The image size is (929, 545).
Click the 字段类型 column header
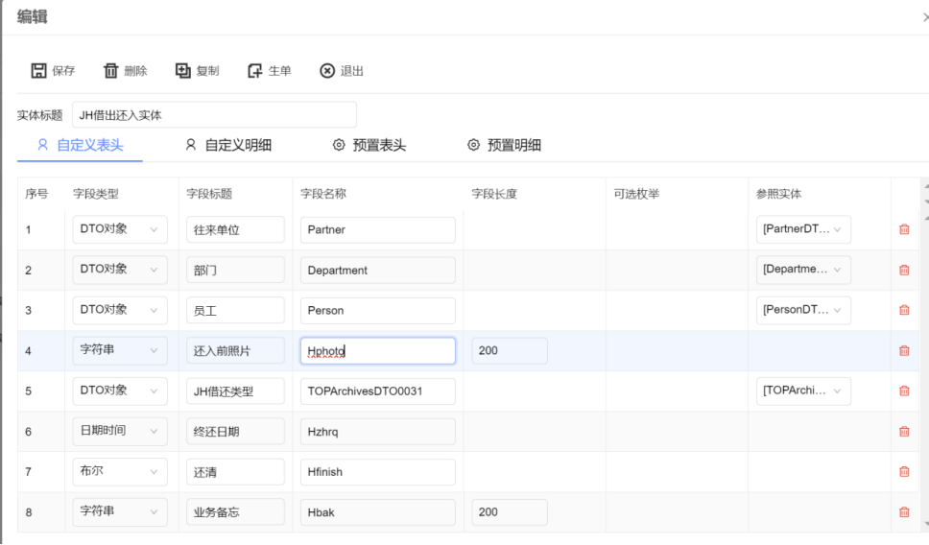pos(96,194)
